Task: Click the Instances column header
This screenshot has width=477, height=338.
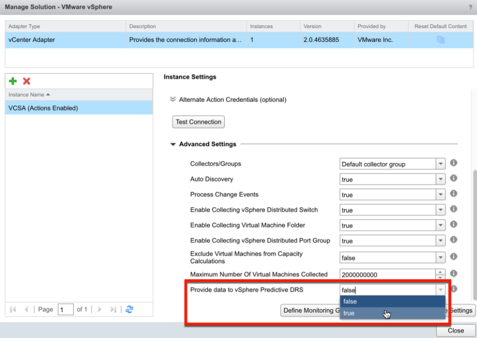Action: [x=274, y=26]
